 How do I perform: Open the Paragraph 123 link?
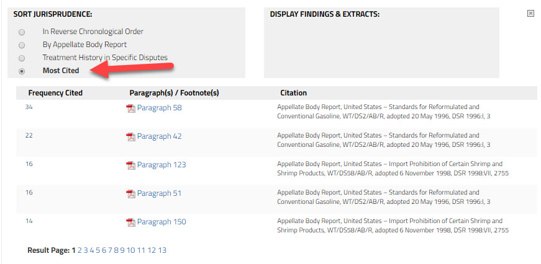[161, 165]
